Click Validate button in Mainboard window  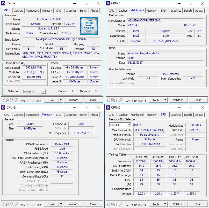(178, 100)
